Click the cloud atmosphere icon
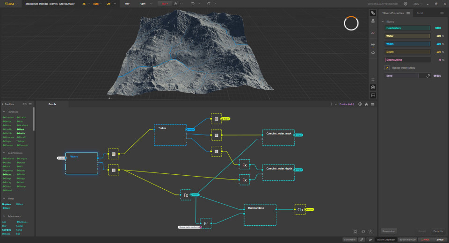Screen dimensions: 449x243 pyautogui.click(x=373, y=53)
